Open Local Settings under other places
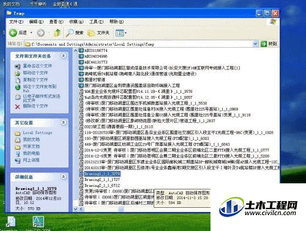 (37, 133)
